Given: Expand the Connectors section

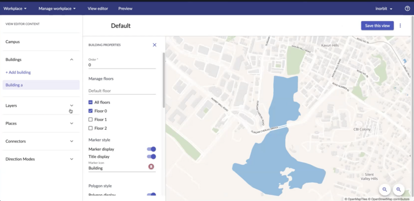Looking at the screenshot, I should tap(71, 142).
